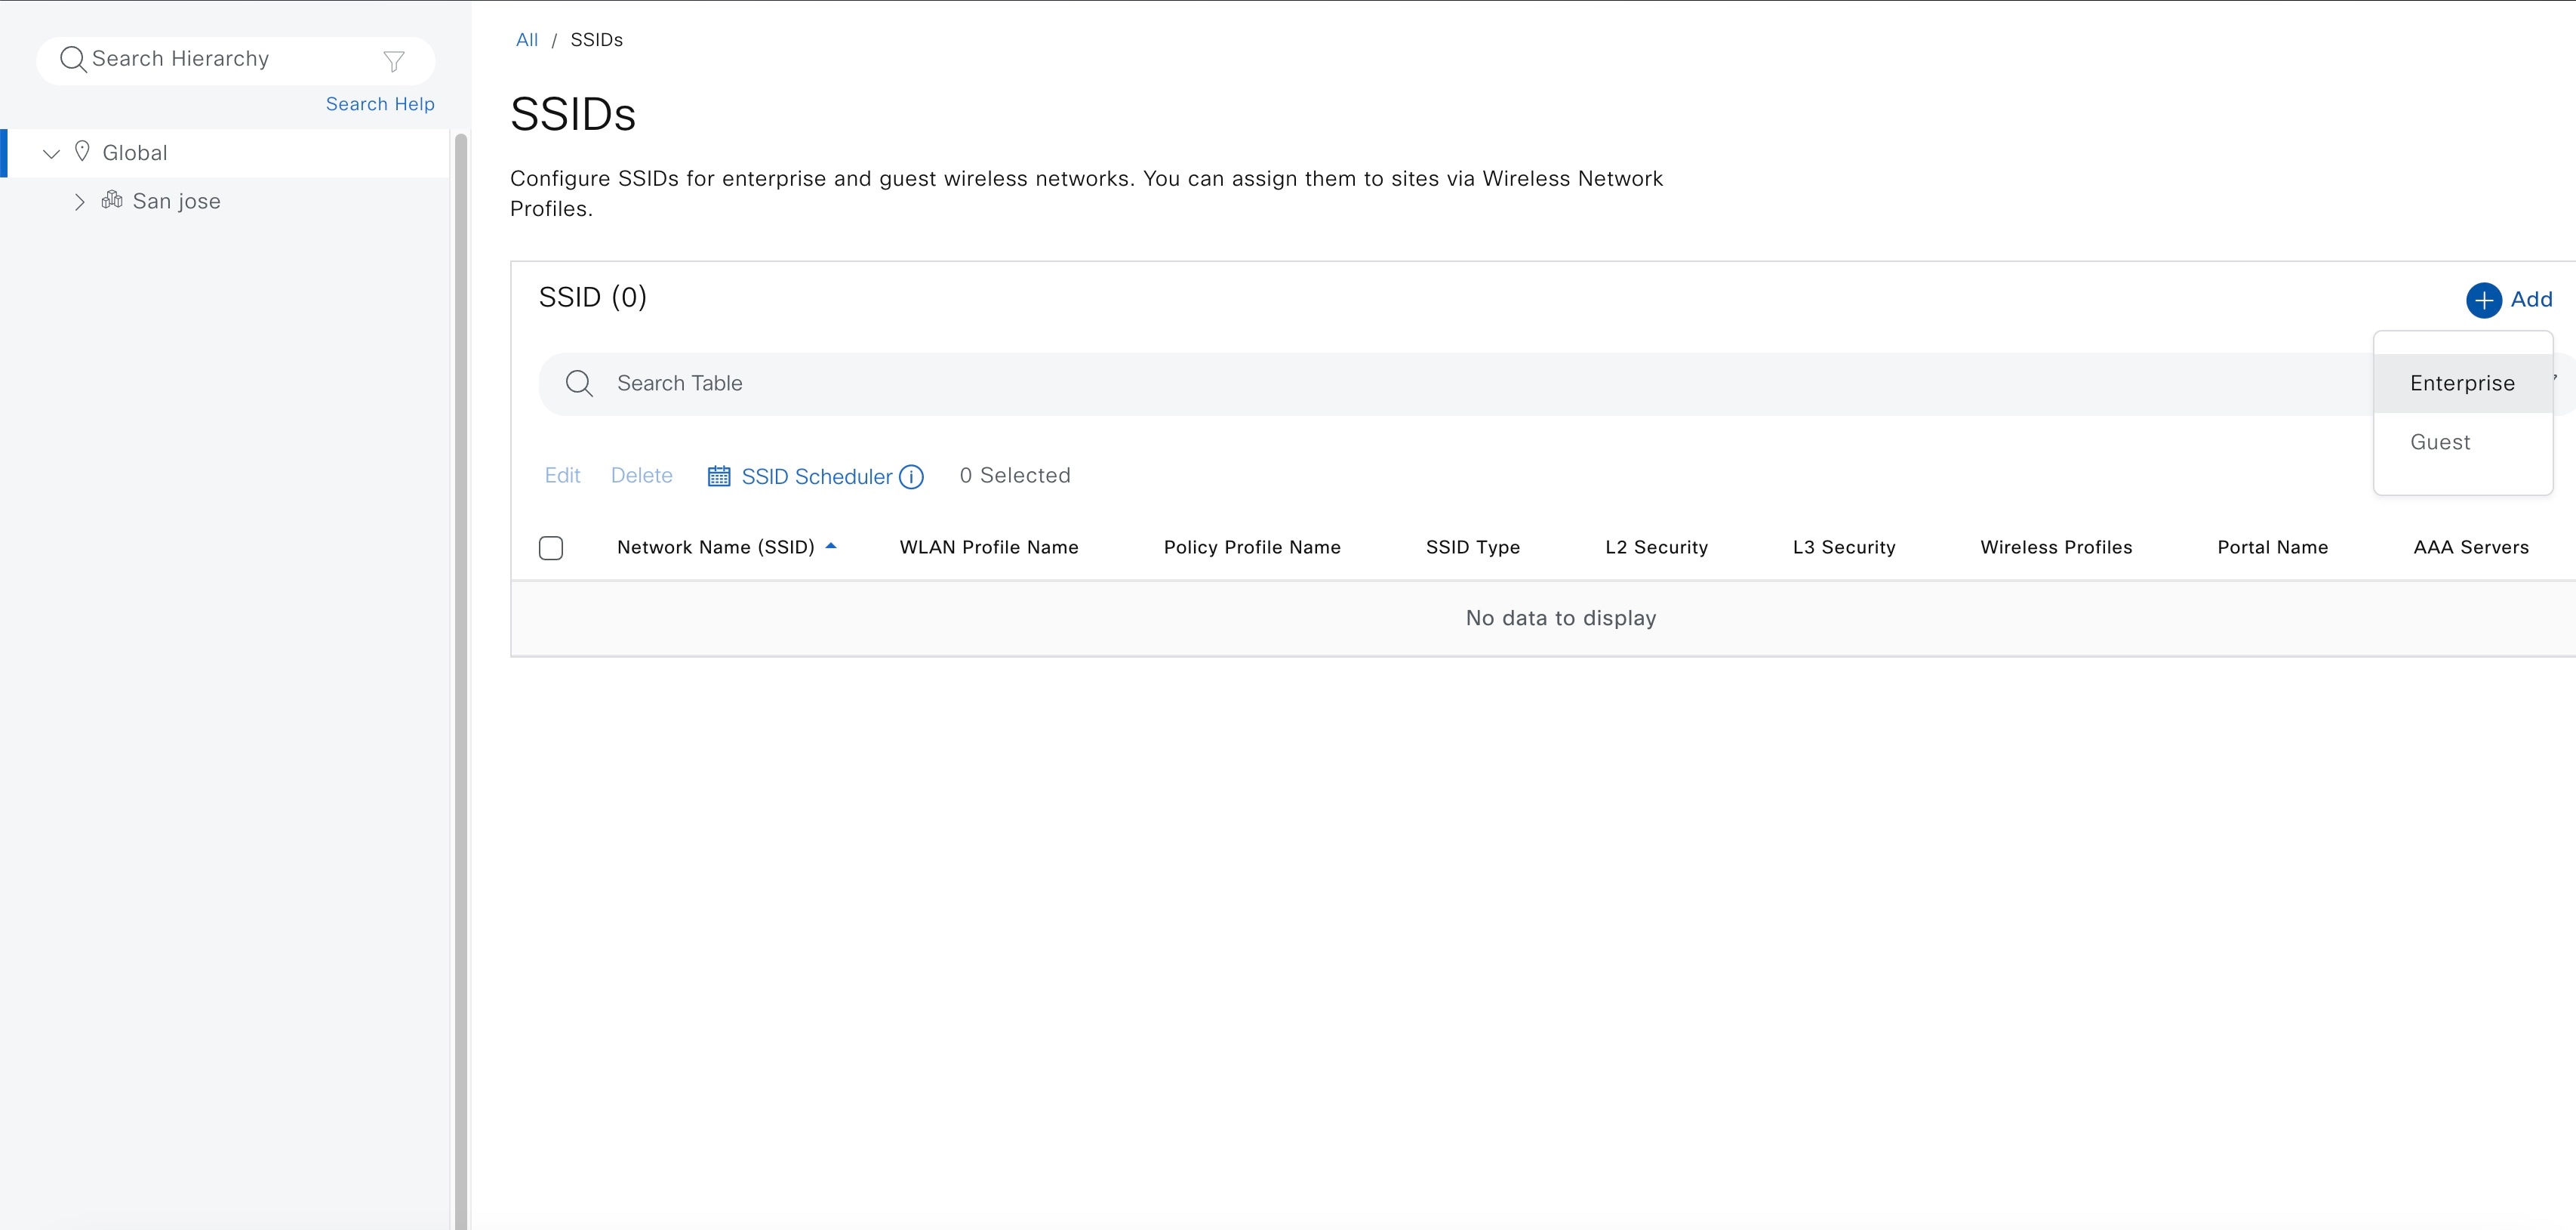
Task: Click the Delete button
Action: pyautogui.click(x=641, y=475)
